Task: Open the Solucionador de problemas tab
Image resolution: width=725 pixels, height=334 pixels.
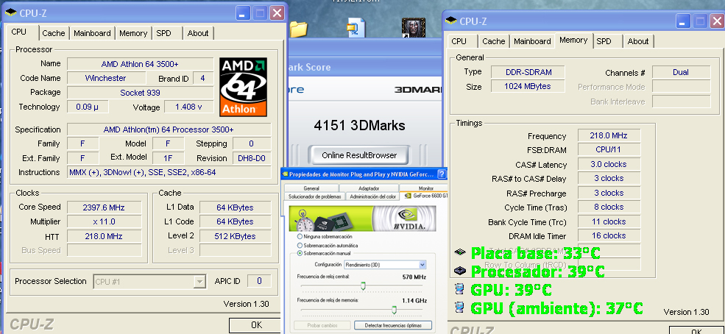Action: coord(316,196)
